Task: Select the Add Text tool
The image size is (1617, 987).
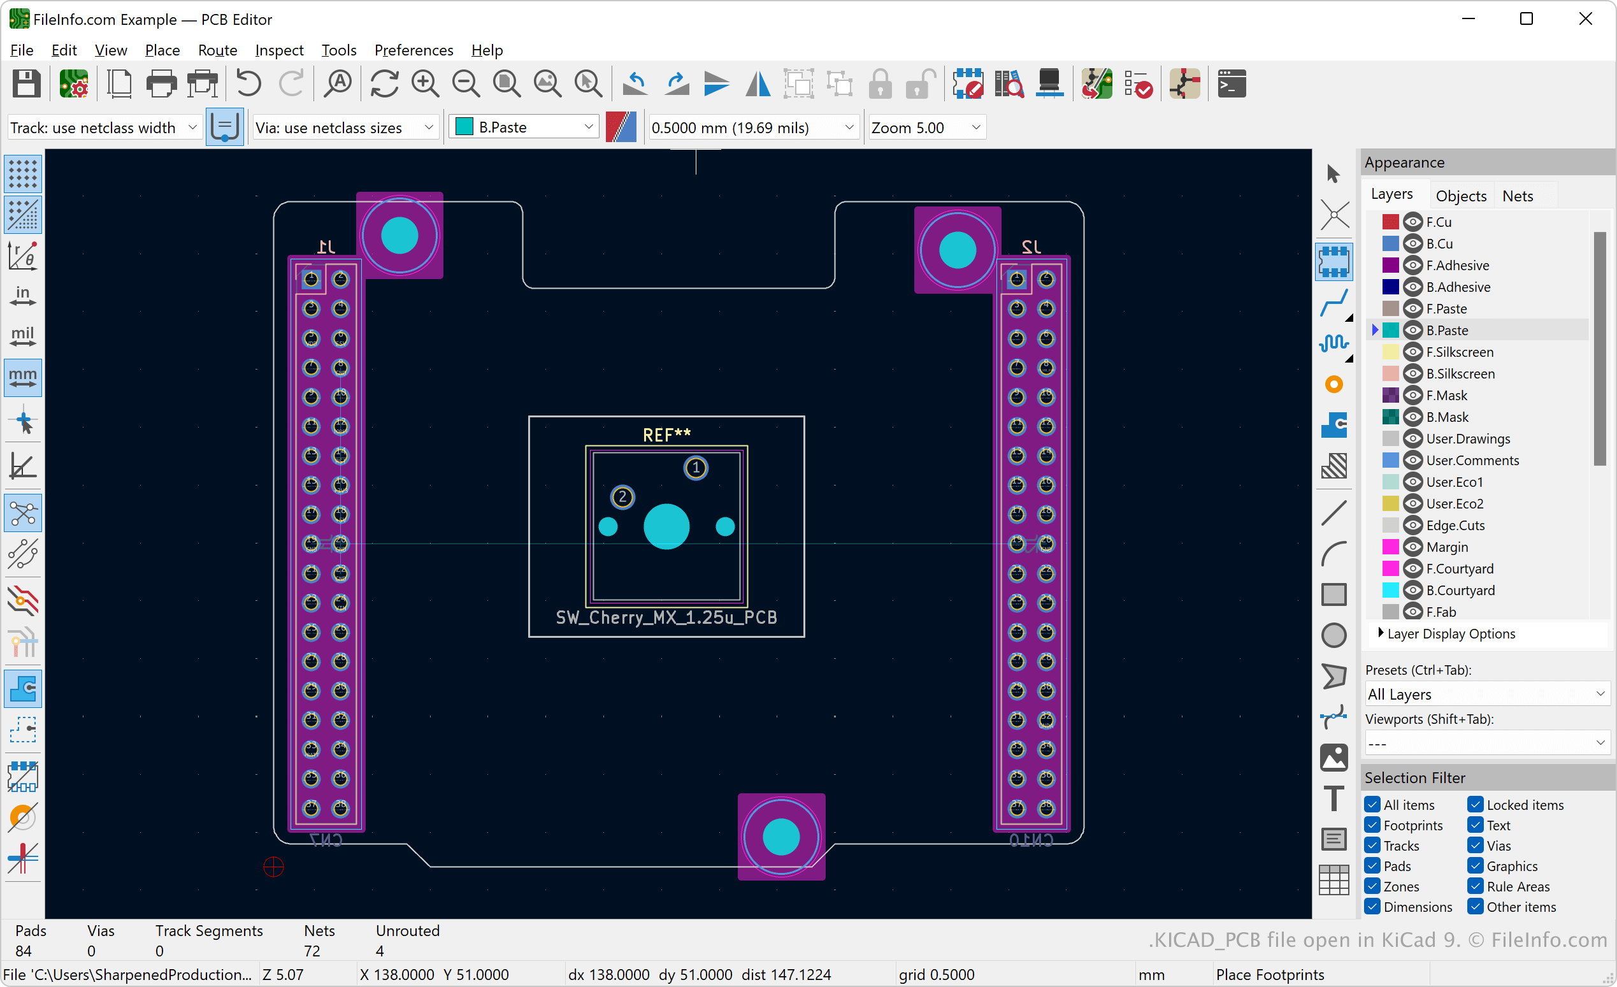Action: pyautogui.click(x=1333, y=798)
